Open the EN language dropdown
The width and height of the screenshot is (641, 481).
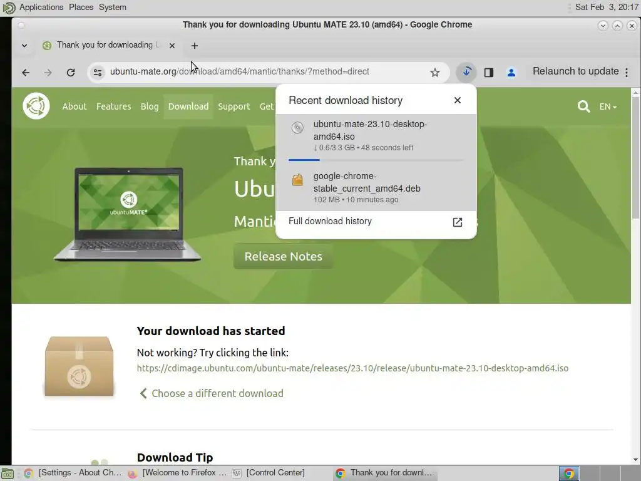point(608,106)
